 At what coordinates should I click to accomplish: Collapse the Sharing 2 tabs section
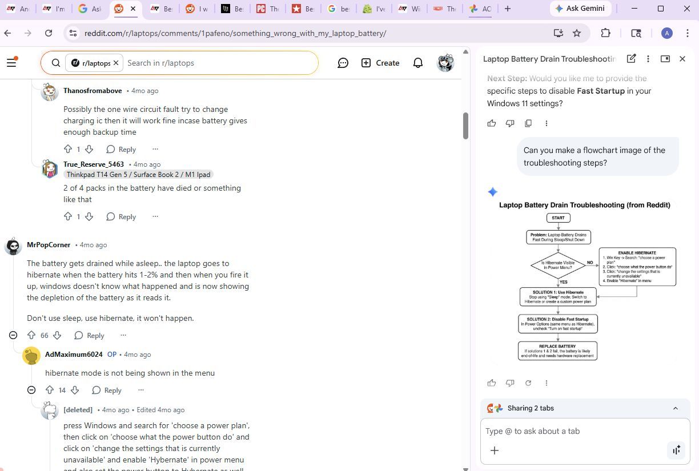pyautogui.click(x=676, y=408)
